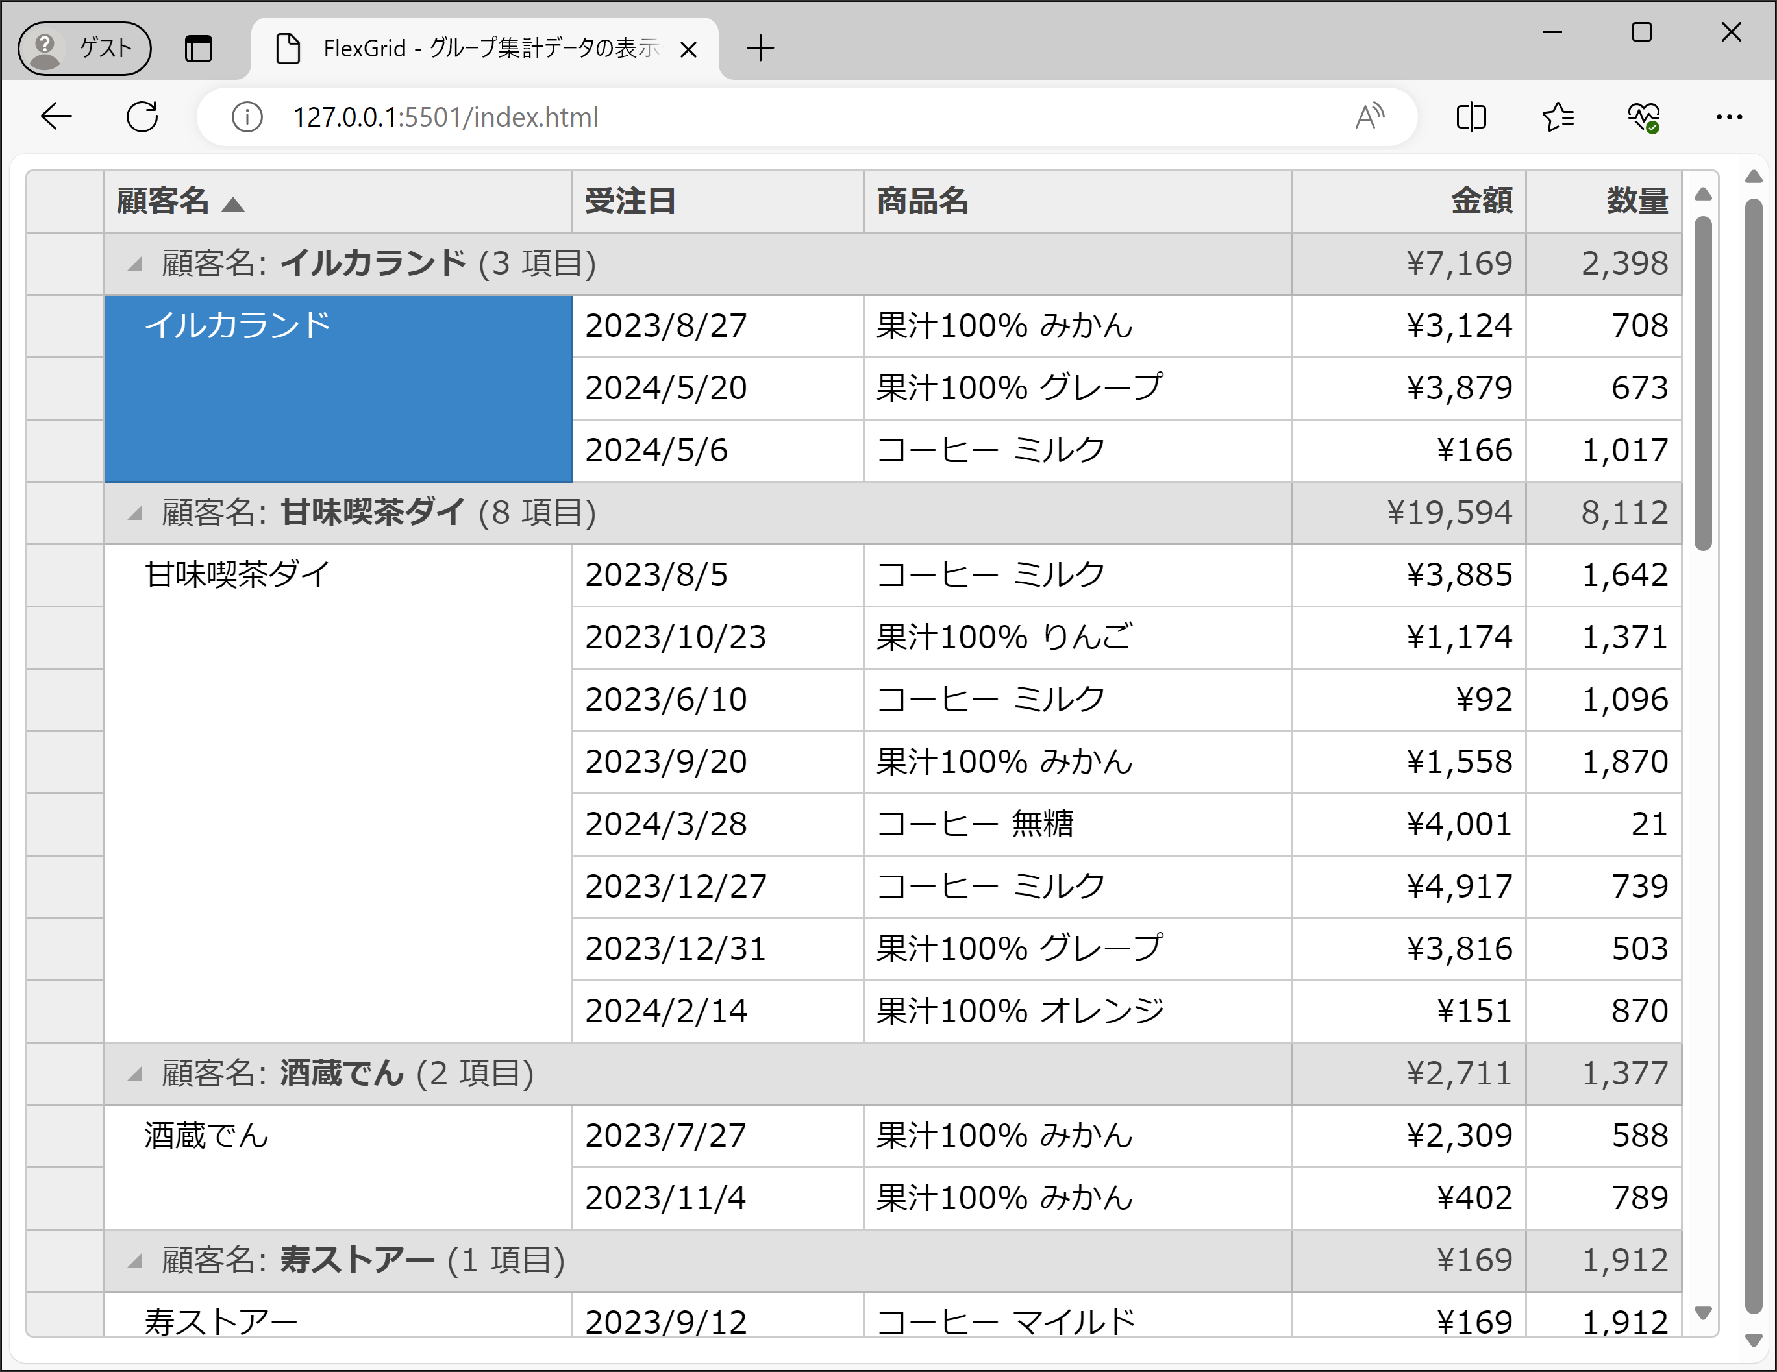Open a new tab with plus button

pyautogui.click(x=760, y=48)
